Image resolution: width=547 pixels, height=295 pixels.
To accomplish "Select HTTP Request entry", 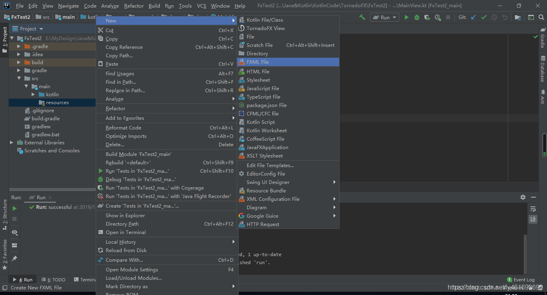I will 288,224.
